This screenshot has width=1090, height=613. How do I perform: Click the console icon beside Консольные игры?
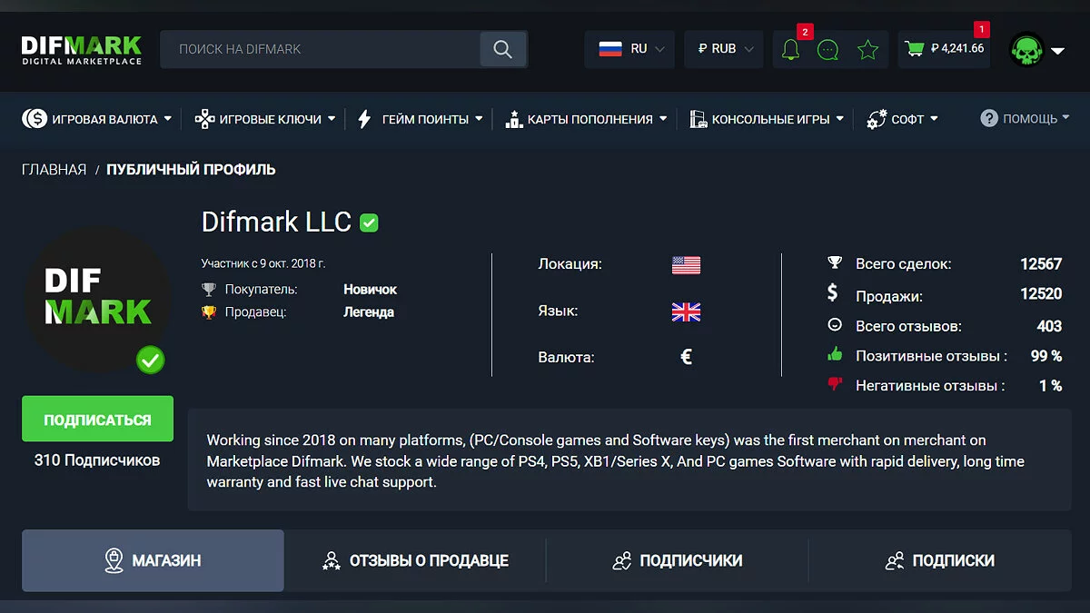[x=699, y=119]
